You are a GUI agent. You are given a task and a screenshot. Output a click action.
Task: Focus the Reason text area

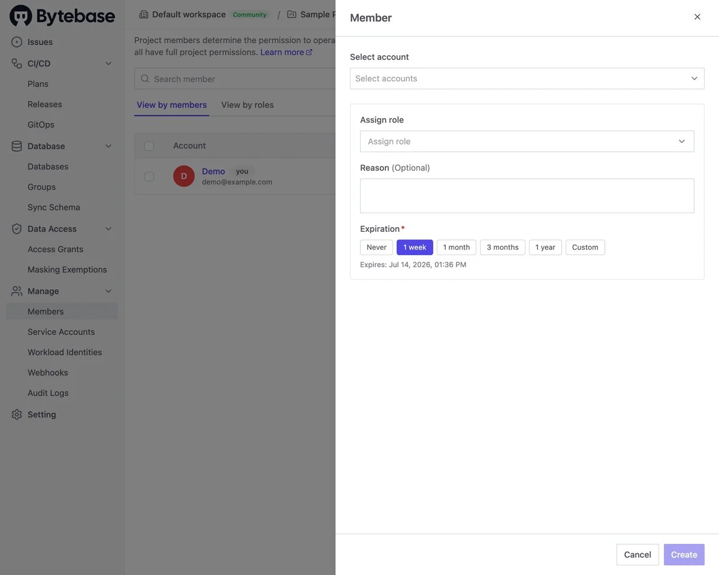(x=527, y=196)
